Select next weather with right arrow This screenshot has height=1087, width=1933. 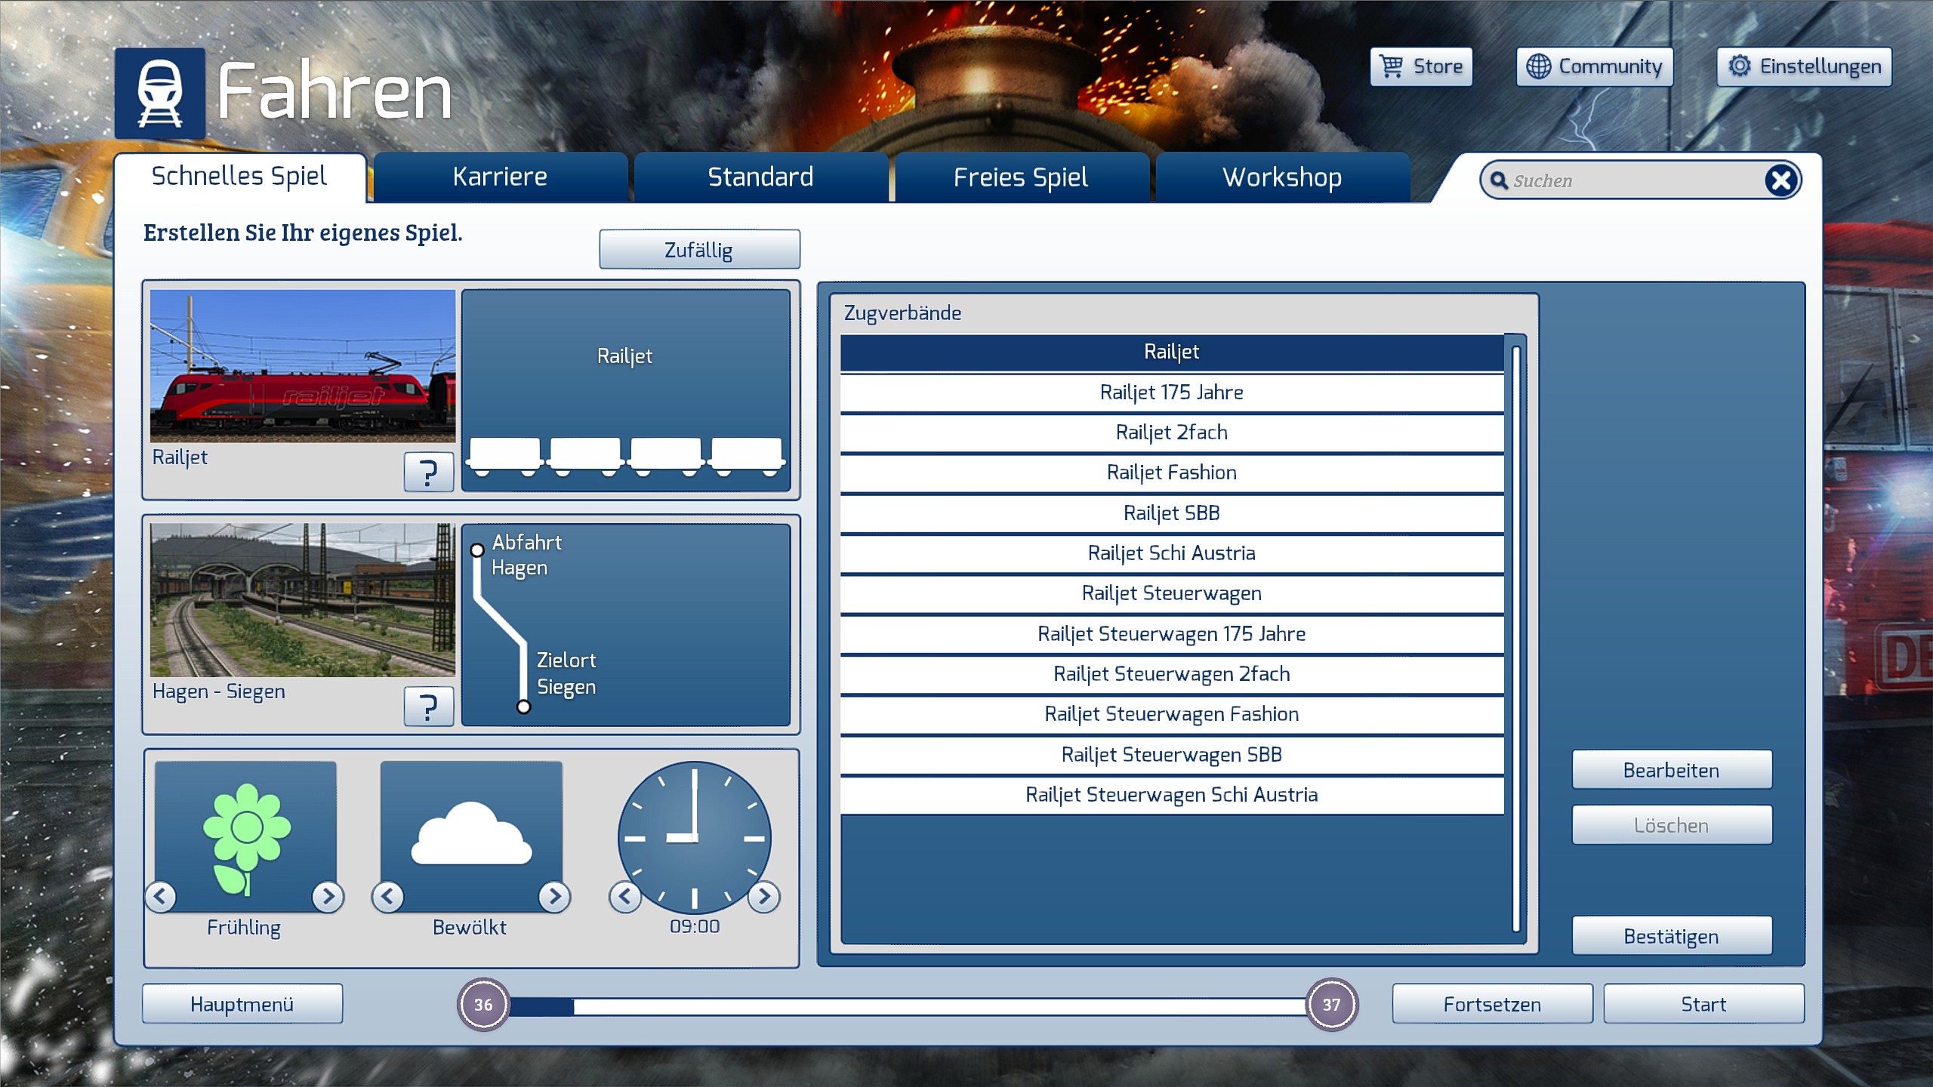(554, 896)
